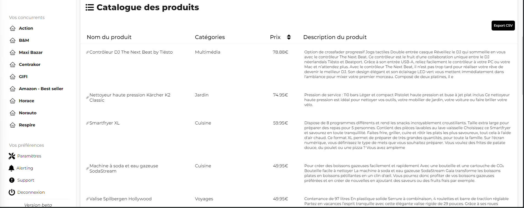The image size is (524, 208).
Task: Open Valise Spilbergen Hollywood product
Action: click(120, 199)
